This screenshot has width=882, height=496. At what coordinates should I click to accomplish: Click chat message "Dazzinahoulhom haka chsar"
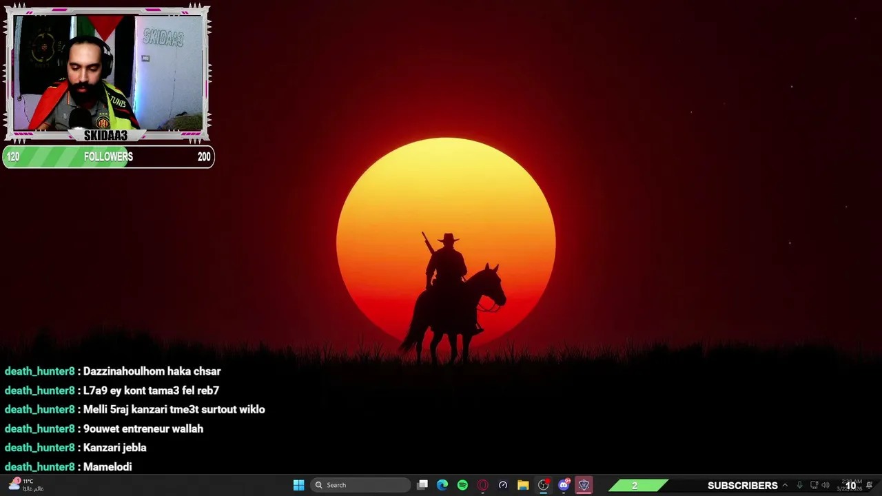pyautogui.click(x=152, y=371)
